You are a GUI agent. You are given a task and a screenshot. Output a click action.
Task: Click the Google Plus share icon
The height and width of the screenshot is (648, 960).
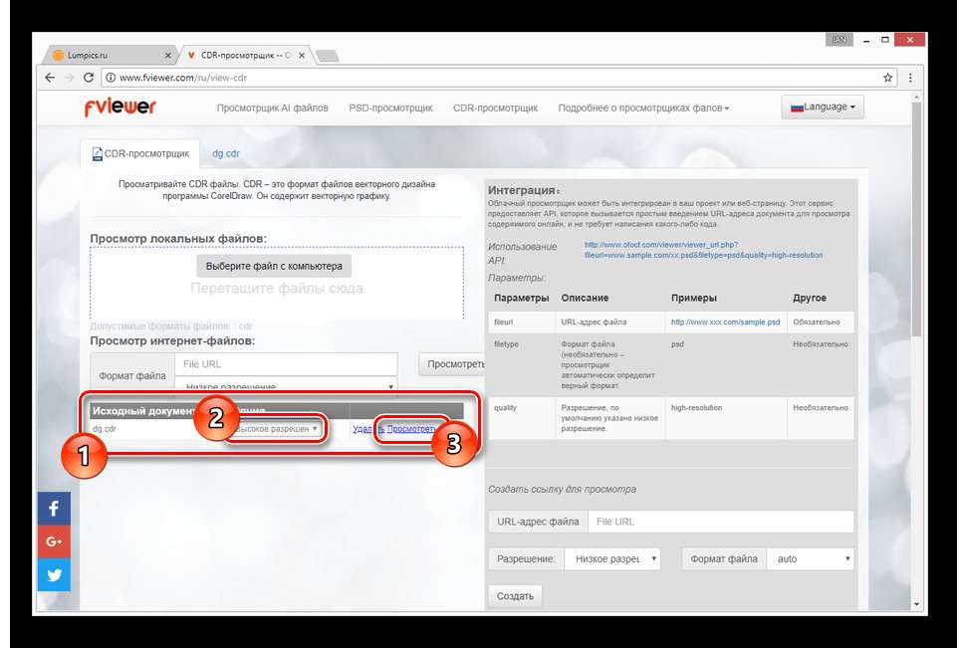click(x=54, y=541)
